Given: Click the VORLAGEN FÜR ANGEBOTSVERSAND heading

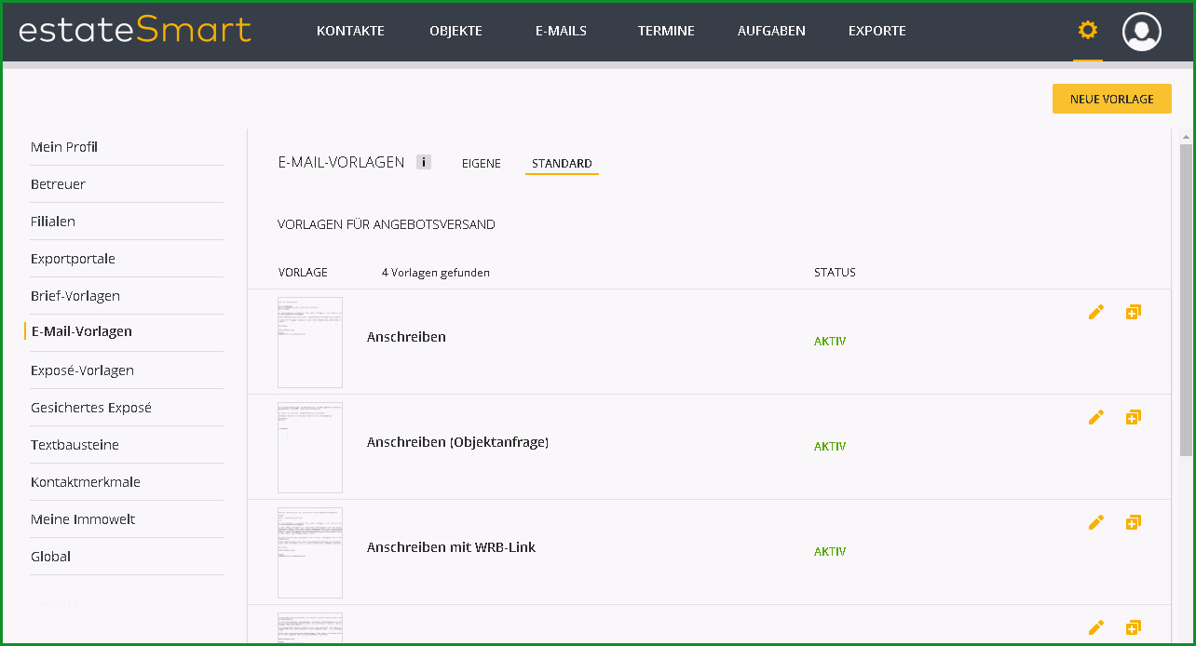Looking at the screenshot, I should pos(387,224).
